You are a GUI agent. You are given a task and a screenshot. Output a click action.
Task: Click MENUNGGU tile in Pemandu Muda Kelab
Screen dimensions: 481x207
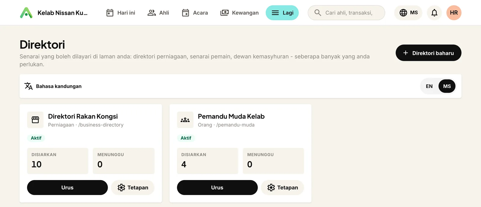point(273,161)
